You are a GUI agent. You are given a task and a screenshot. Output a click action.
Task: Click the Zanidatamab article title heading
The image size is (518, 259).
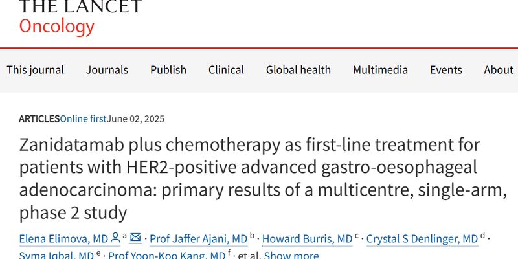pos(263,179)
